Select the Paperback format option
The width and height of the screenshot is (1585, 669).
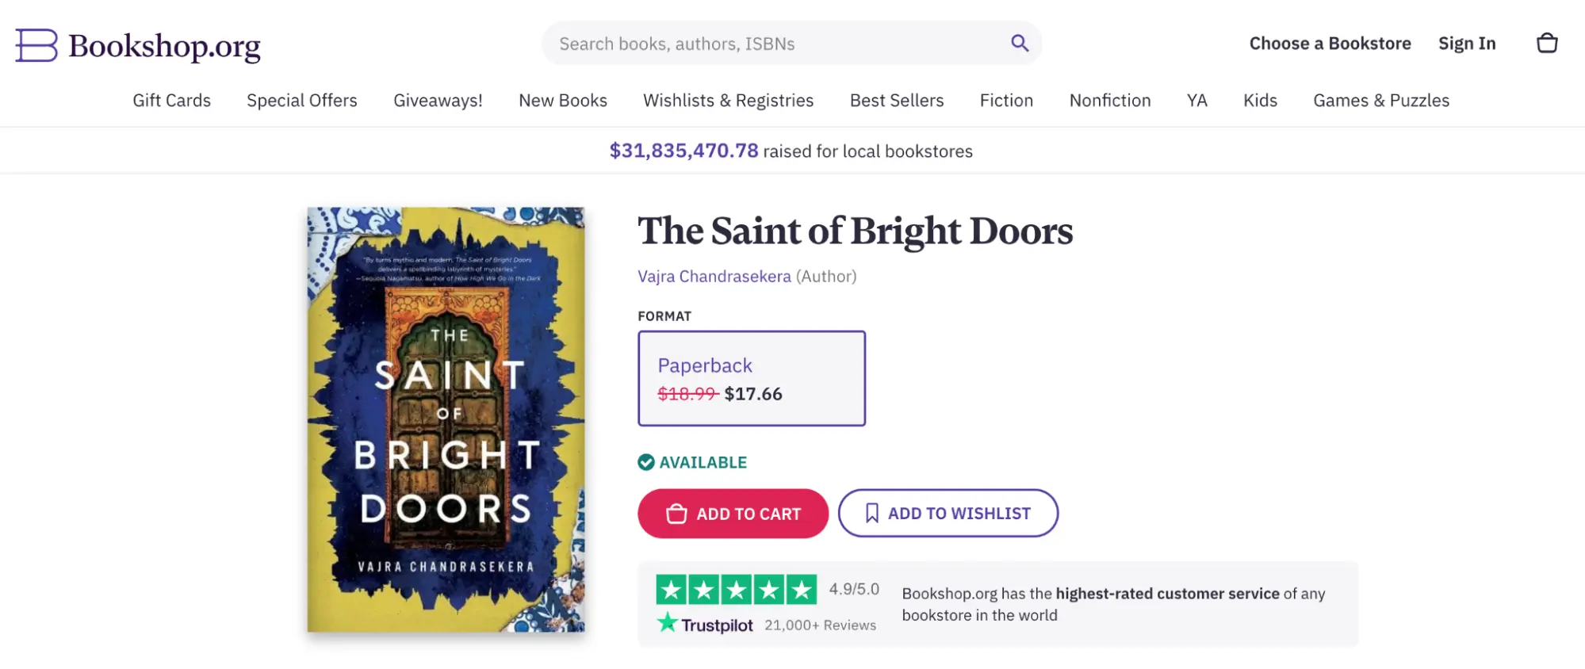coord(751,378)
